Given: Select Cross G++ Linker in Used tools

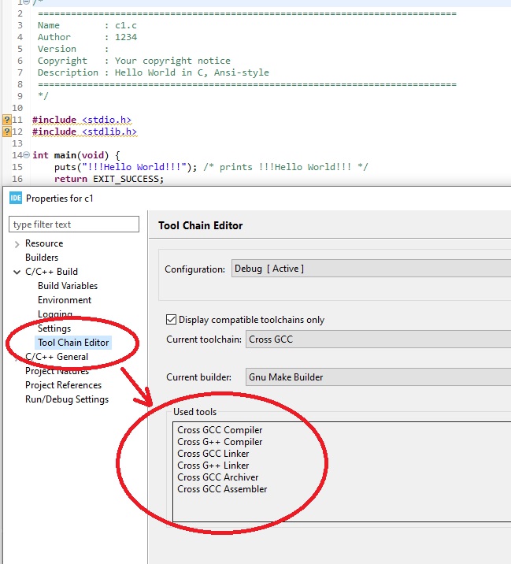Looking at the screenshot, I should (x=213, y=466).
